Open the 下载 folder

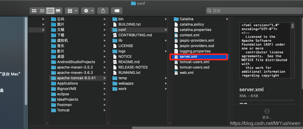(78, 35)
